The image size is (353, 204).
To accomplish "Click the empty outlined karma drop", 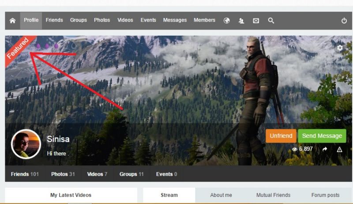I will click(x=74, y=46).
